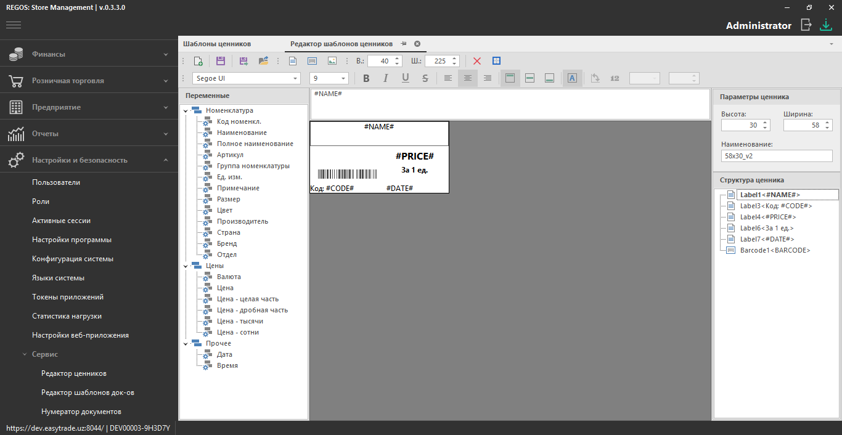
Task: Open the Пользователи settings page
Action: pyautogui.click(x=56, y=182)
